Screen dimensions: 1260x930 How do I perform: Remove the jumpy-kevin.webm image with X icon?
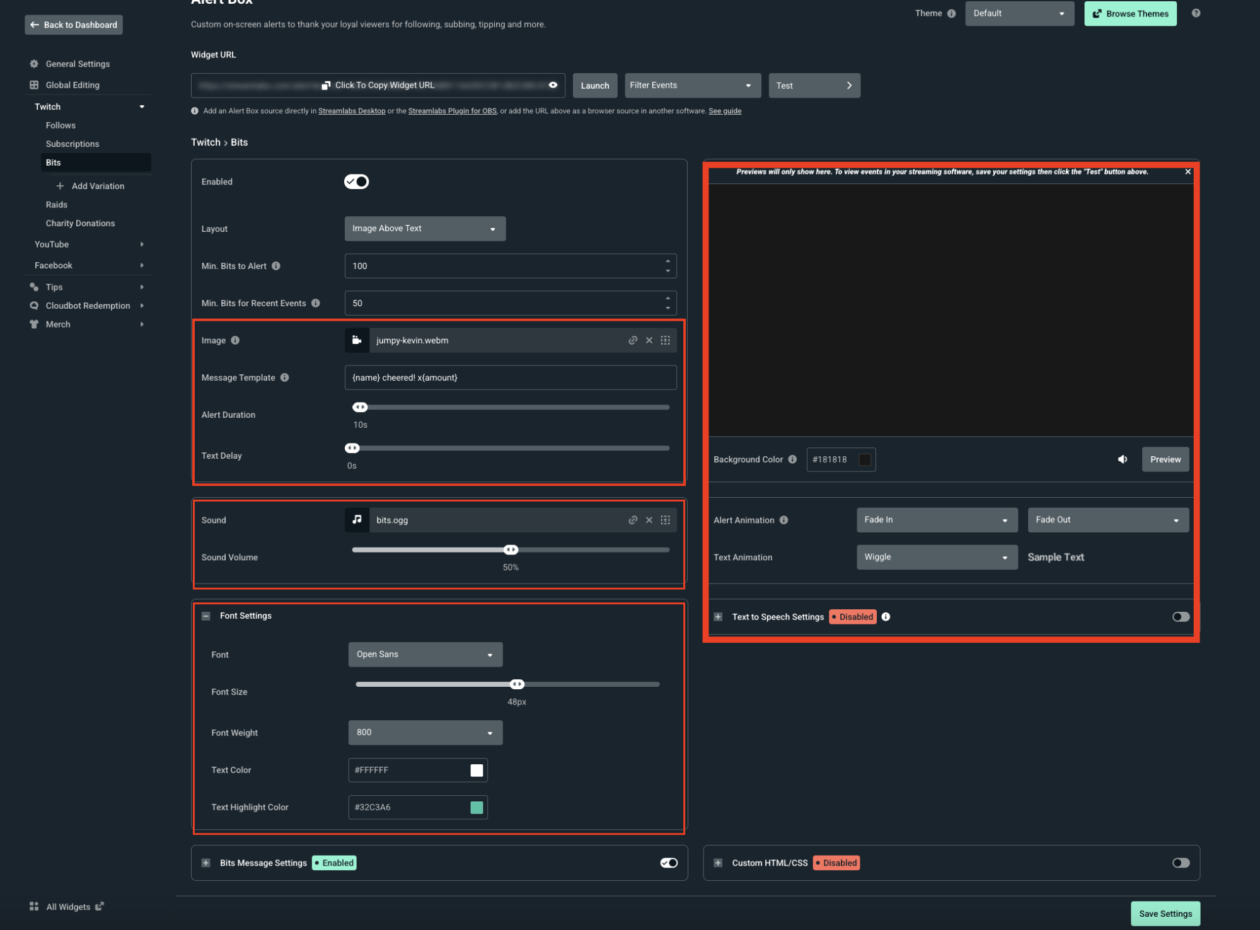[x=649, y=340]
